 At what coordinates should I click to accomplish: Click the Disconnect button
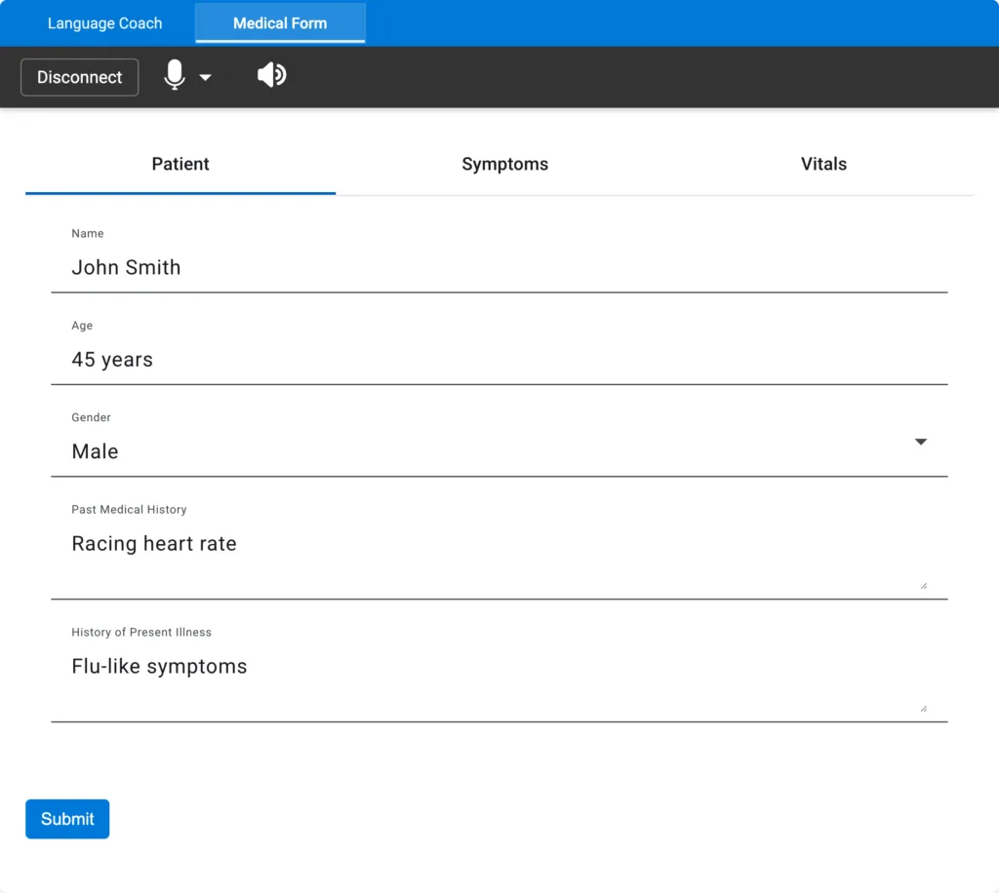pyautogui.click(x=80, y=78)
